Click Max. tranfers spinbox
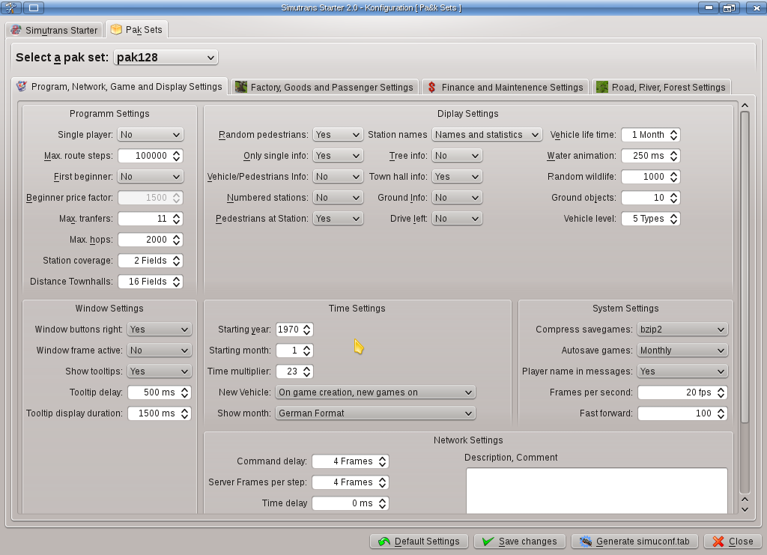Image resolution: width=767 pixels, height=555 pixels. point(150,219)
